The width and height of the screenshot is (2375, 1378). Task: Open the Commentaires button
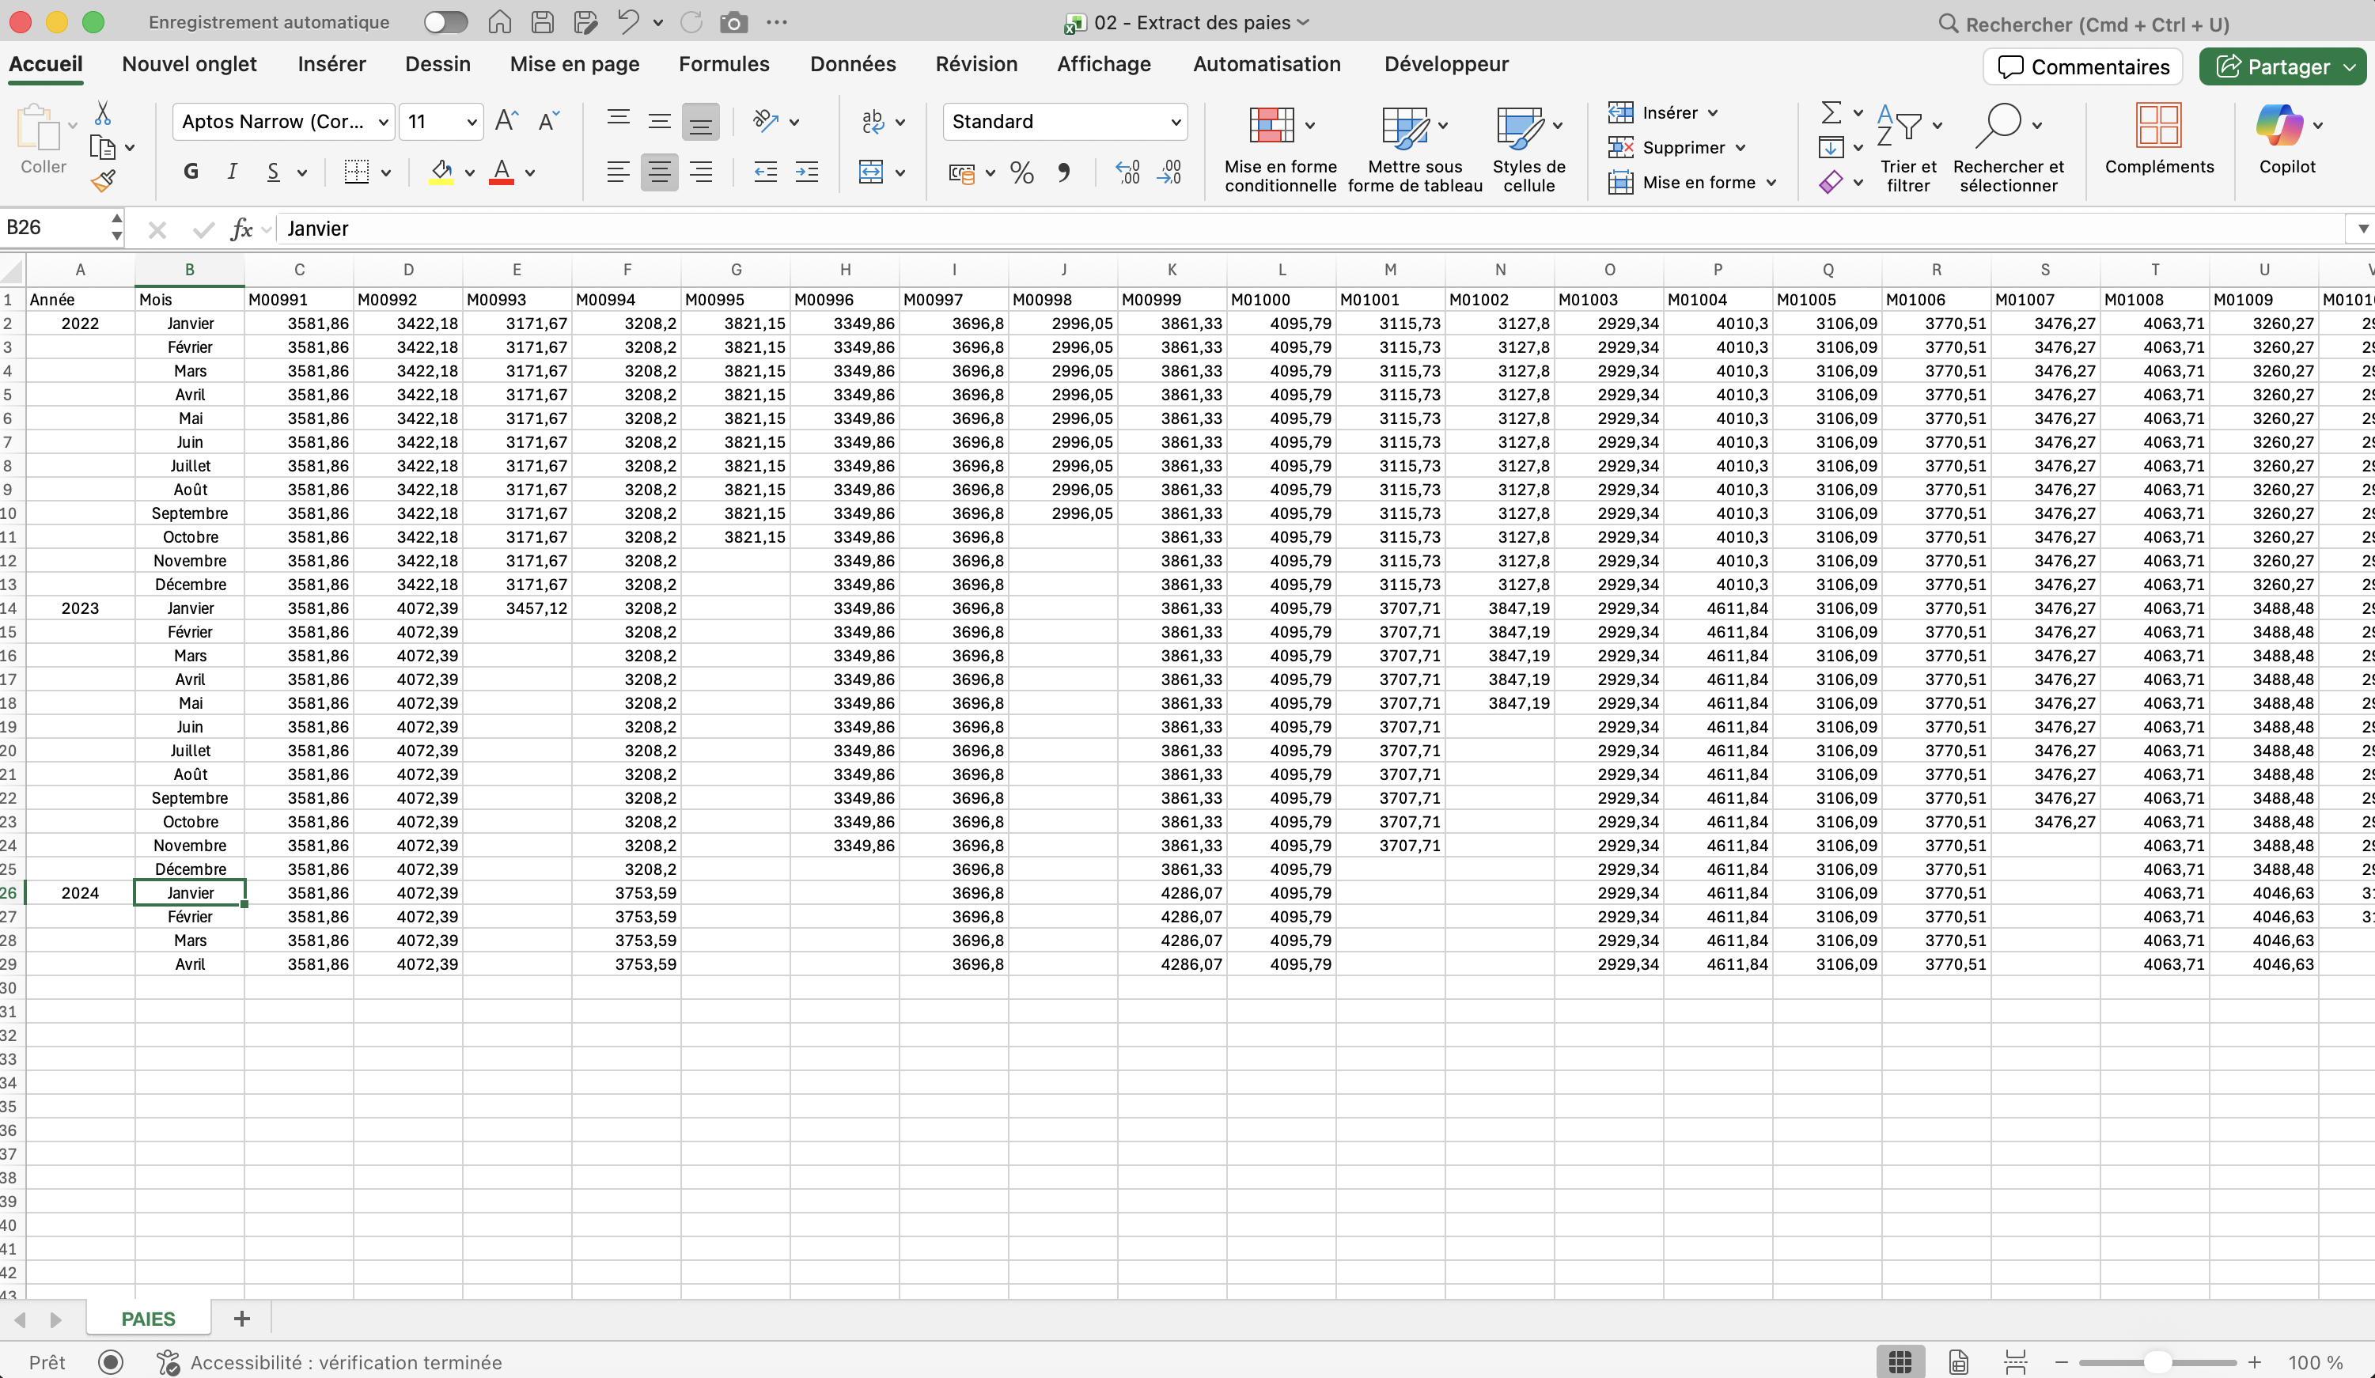(x=2083, y=67)
